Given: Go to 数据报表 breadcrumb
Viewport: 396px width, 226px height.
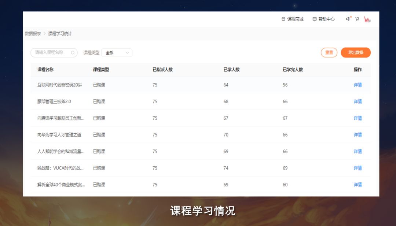Looking at the screenshot, I should tap(33, 34).
